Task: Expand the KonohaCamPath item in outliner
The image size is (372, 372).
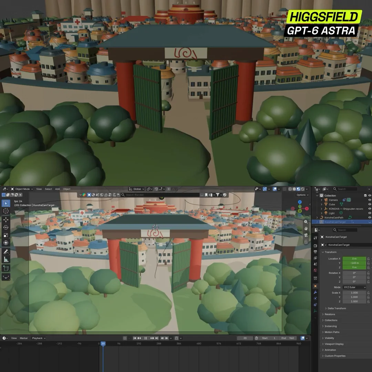Action: [x=317, y=218]
